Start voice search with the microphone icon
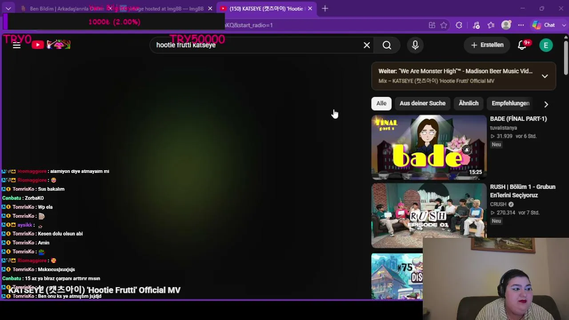Screen dimensions: 569x320 tap(415, 45)
